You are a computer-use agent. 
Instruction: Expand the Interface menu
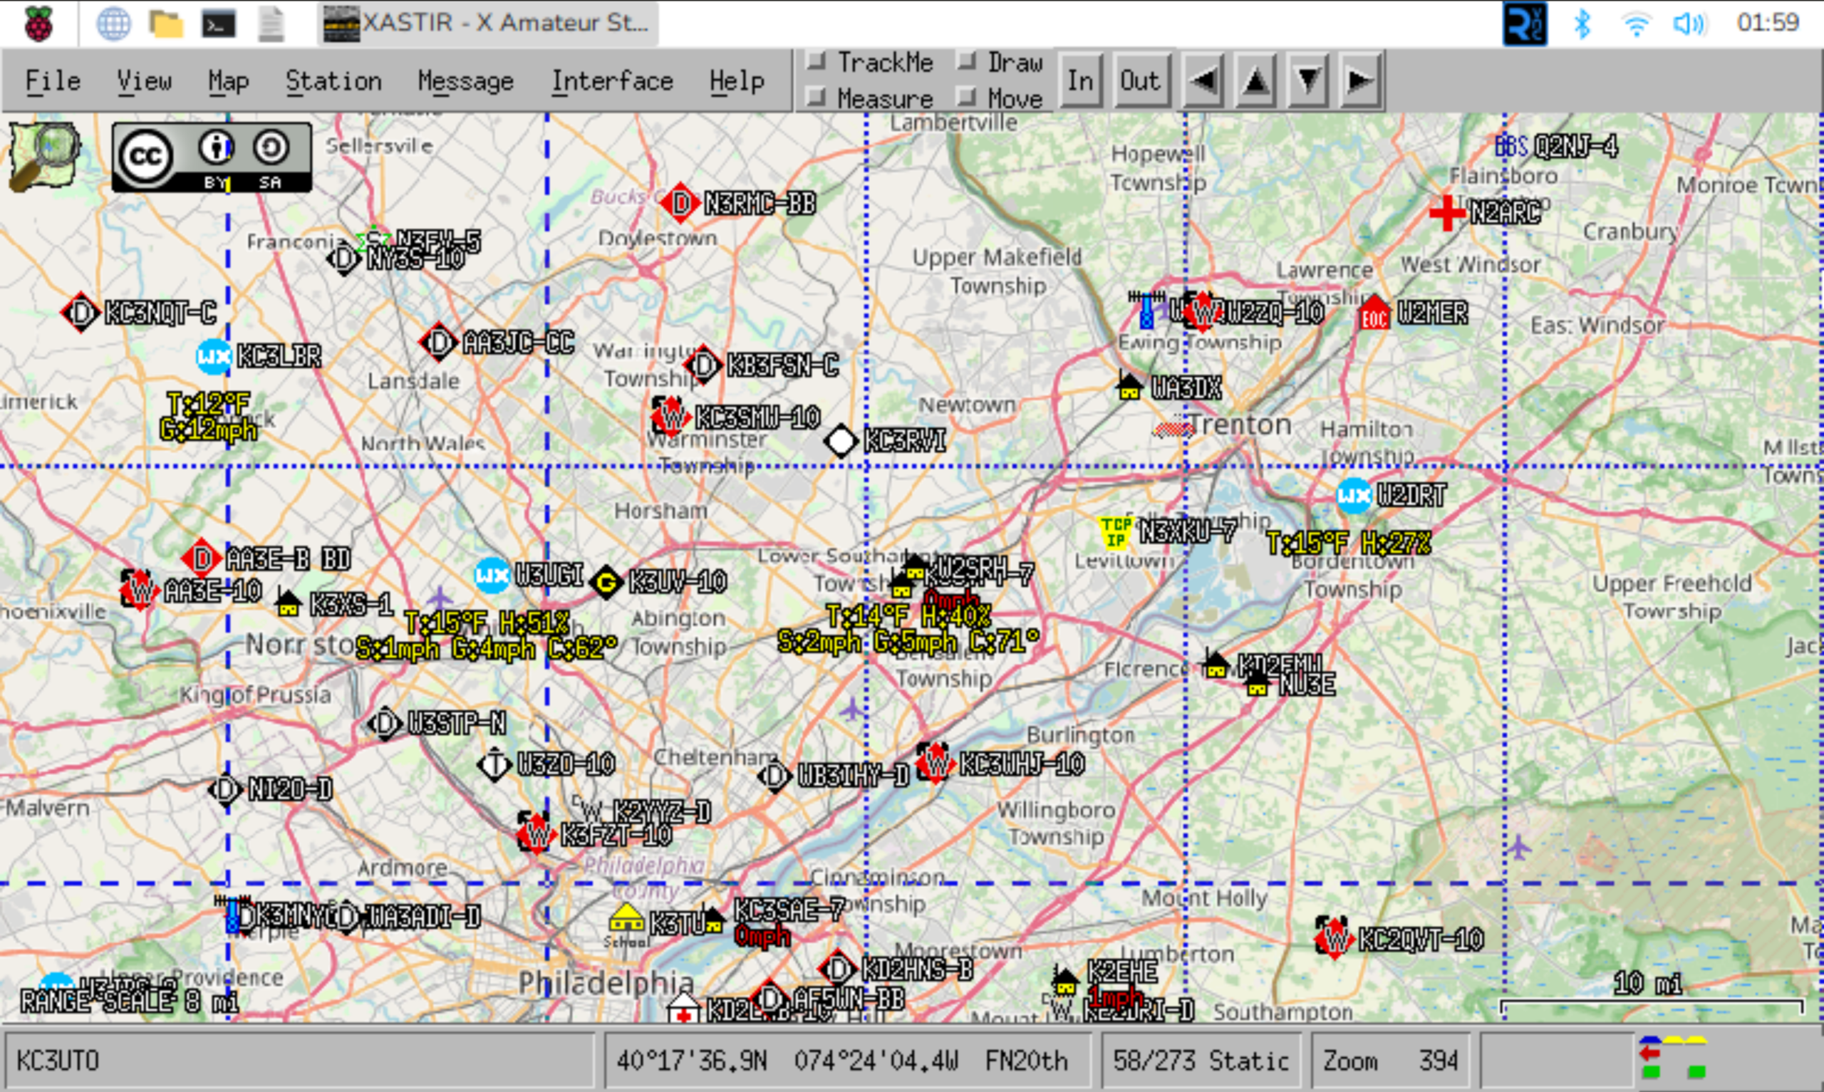(612, 81)
